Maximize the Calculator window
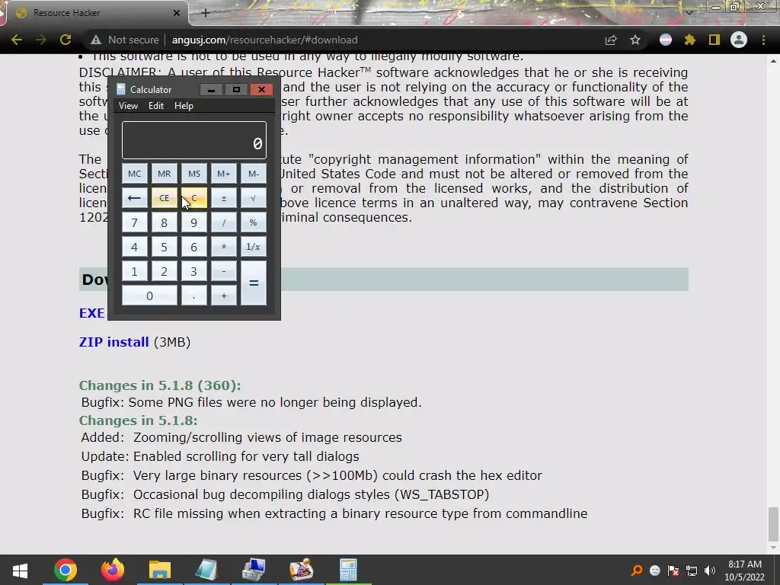The image size is (780, 585). [x=236, y=90]
